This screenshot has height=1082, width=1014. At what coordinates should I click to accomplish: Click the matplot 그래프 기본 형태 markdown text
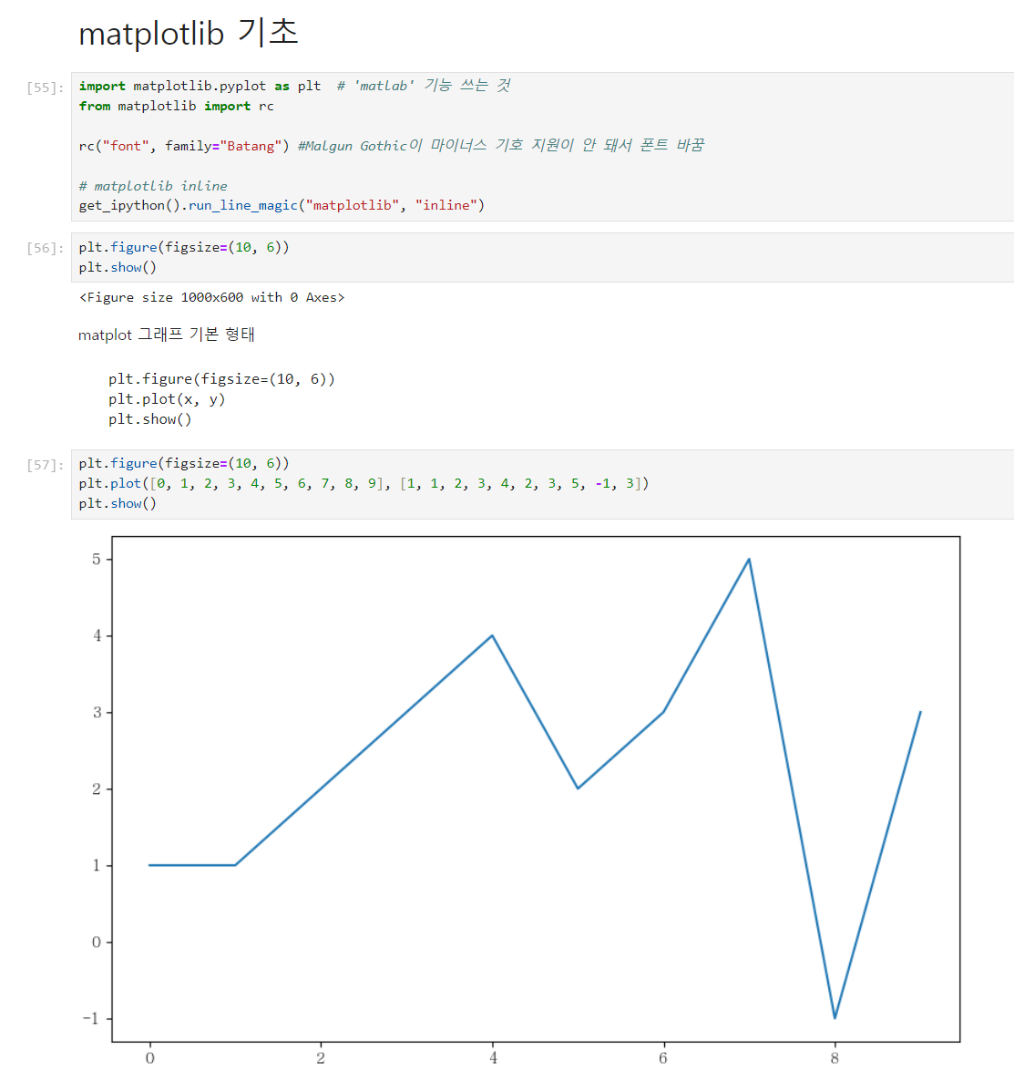(166, 335)
